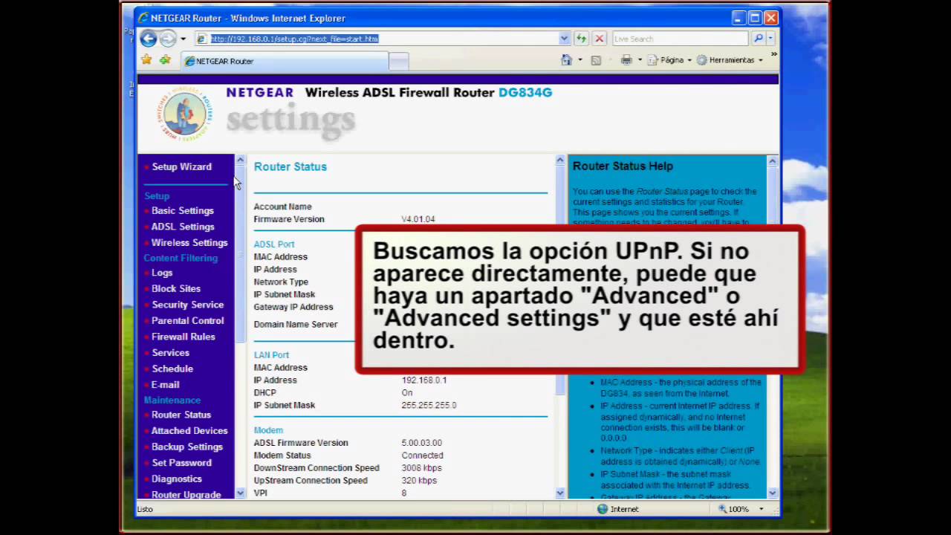Click Add to Favorites star-plus icon

point(165,59)
